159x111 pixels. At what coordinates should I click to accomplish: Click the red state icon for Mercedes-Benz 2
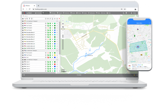coord(48,39)
